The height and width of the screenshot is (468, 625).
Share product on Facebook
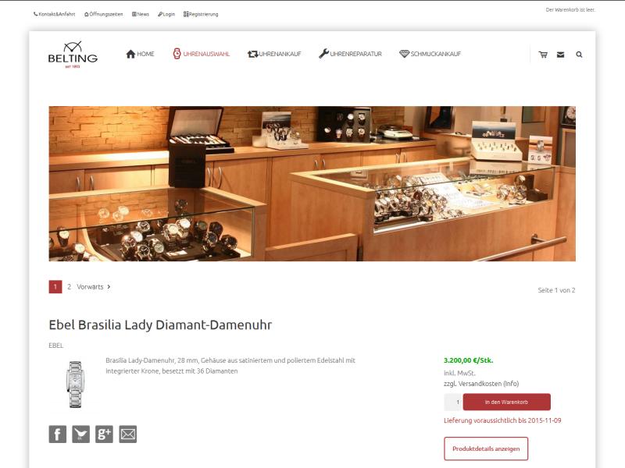[57, 434]
